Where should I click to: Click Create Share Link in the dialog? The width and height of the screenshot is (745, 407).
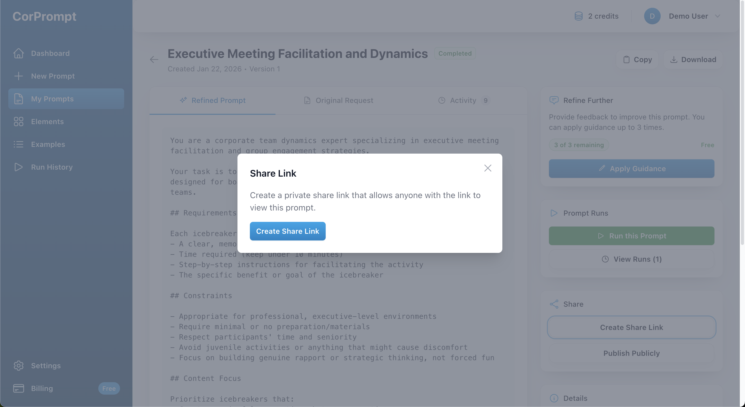287,231
